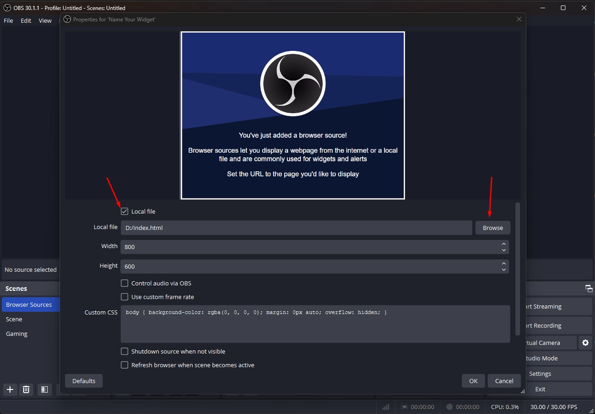
Task: Click the 30.00 / 30.00 FPS readout
Action: point(554,407)
